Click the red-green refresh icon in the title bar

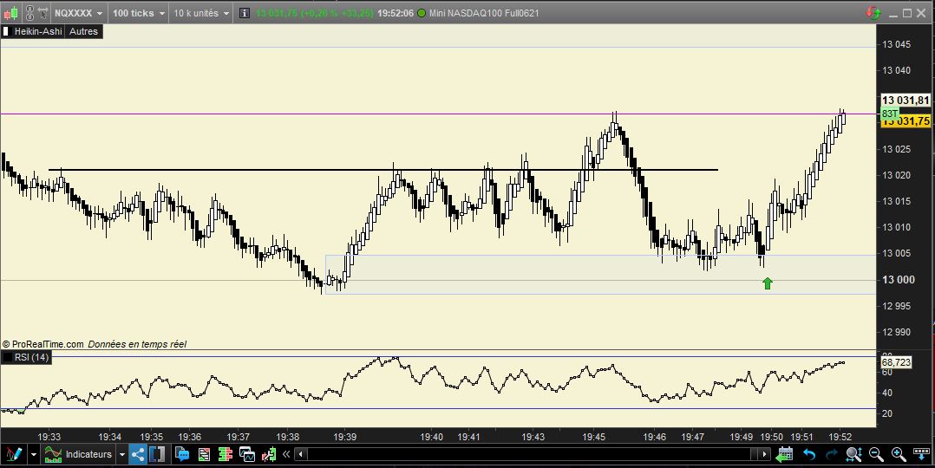(874, 12)
